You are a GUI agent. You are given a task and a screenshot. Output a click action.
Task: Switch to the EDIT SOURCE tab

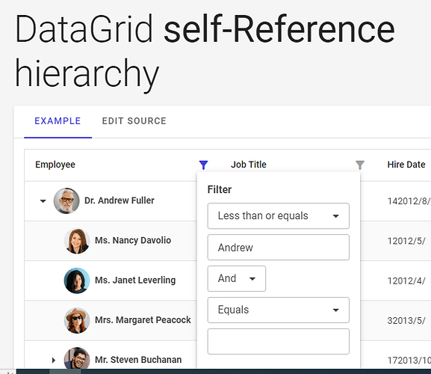(x=134, y=121)
